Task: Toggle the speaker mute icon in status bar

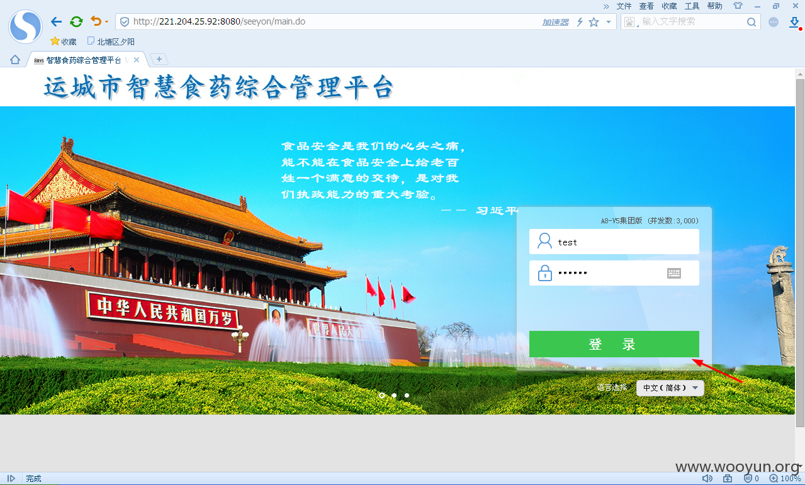Action: [x=707, y=479]
